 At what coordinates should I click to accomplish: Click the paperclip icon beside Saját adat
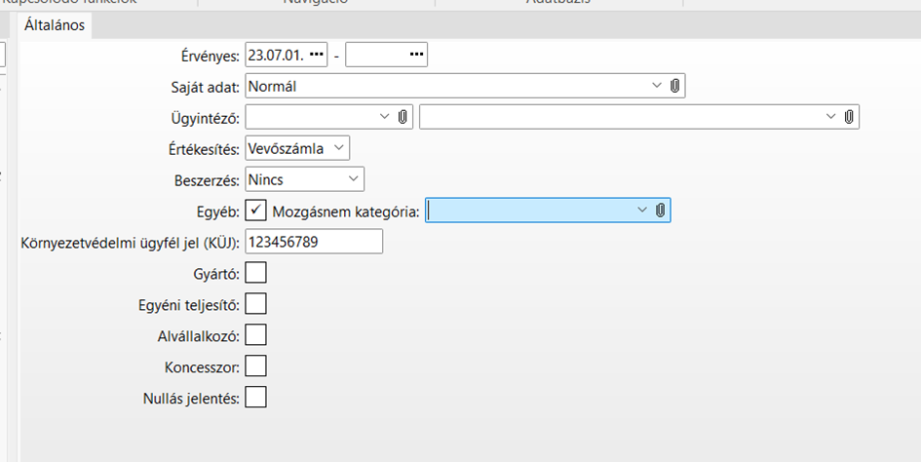coord(674,86)
